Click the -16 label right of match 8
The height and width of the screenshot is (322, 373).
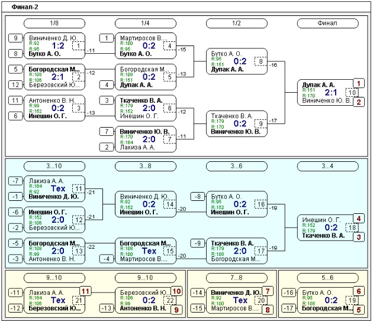273,65
